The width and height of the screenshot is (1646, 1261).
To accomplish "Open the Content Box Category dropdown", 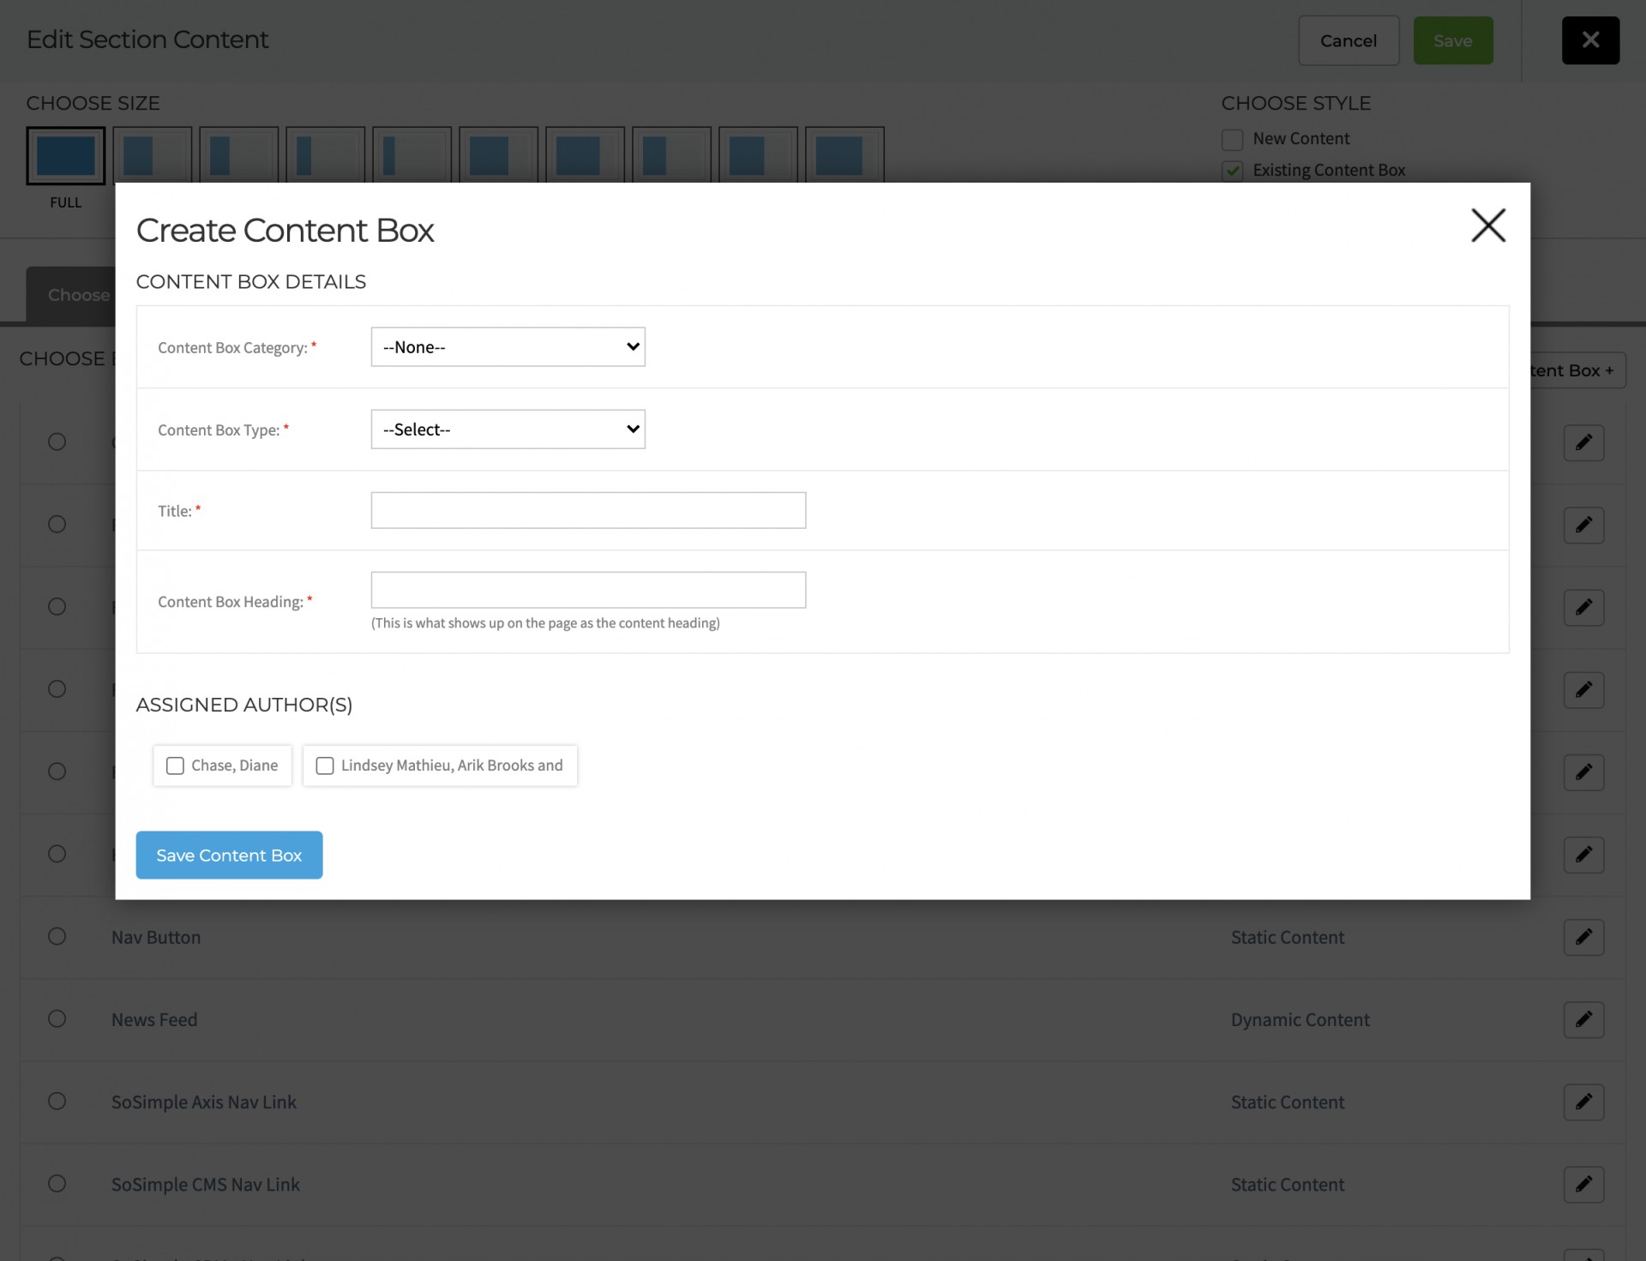I will click(x=508, y=347).
